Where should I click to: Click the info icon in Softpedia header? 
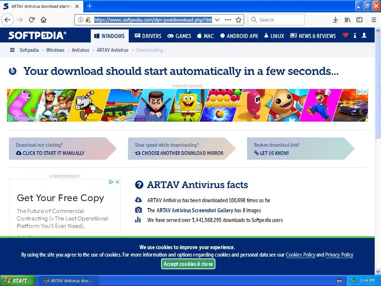355,36
